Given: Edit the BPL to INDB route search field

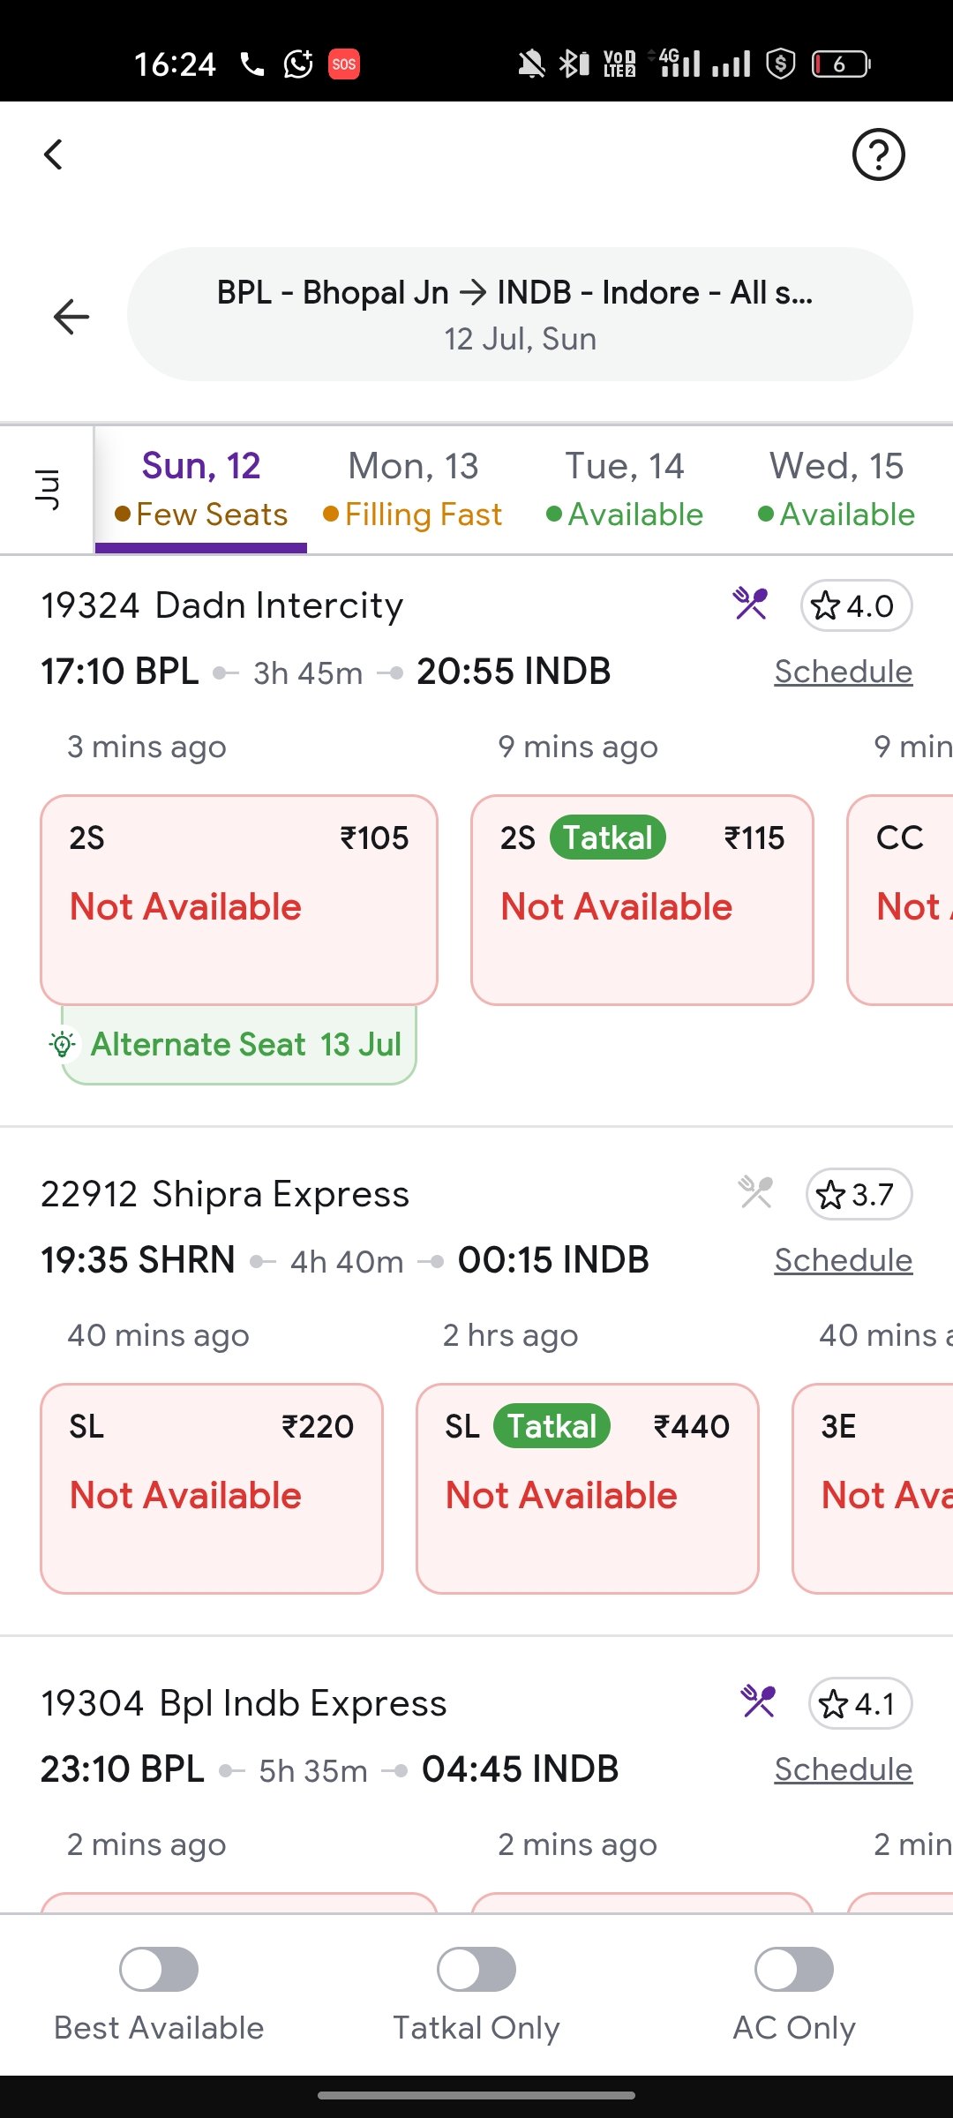Looking at the screenshot, I should coord(520,314).
